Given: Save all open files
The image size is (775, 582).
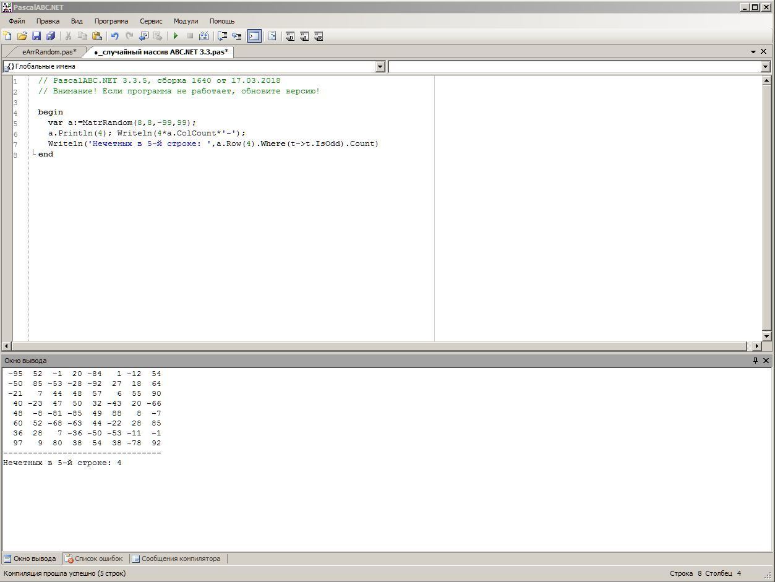Looking at the screenshot, I should 51,36.
